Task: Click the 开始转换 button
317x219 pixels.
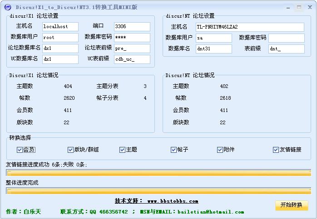Action: pos(292,205)
